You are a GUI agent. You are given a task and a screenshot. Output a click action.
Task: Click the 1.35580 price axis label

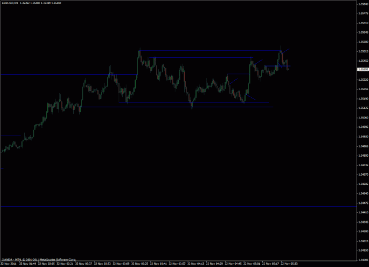tap(363, 42)
